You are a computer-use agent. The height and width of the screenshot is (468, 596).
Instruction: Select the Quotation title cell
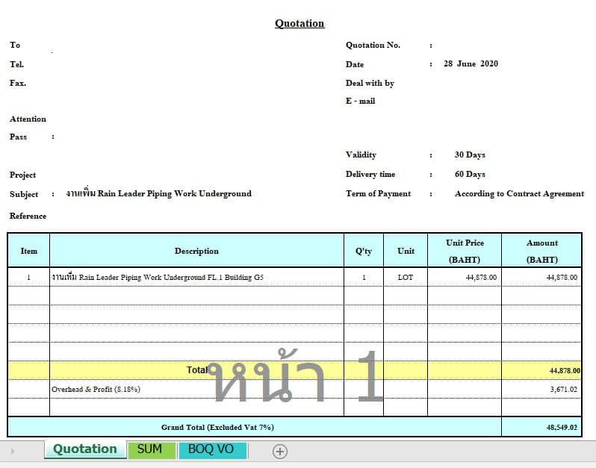point(299,24)
